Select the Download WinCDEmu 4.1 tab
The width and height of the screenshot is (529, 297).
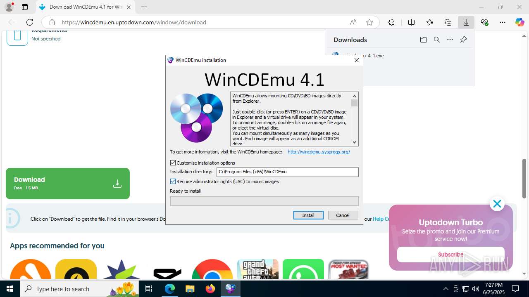click(x=86, y=7)
